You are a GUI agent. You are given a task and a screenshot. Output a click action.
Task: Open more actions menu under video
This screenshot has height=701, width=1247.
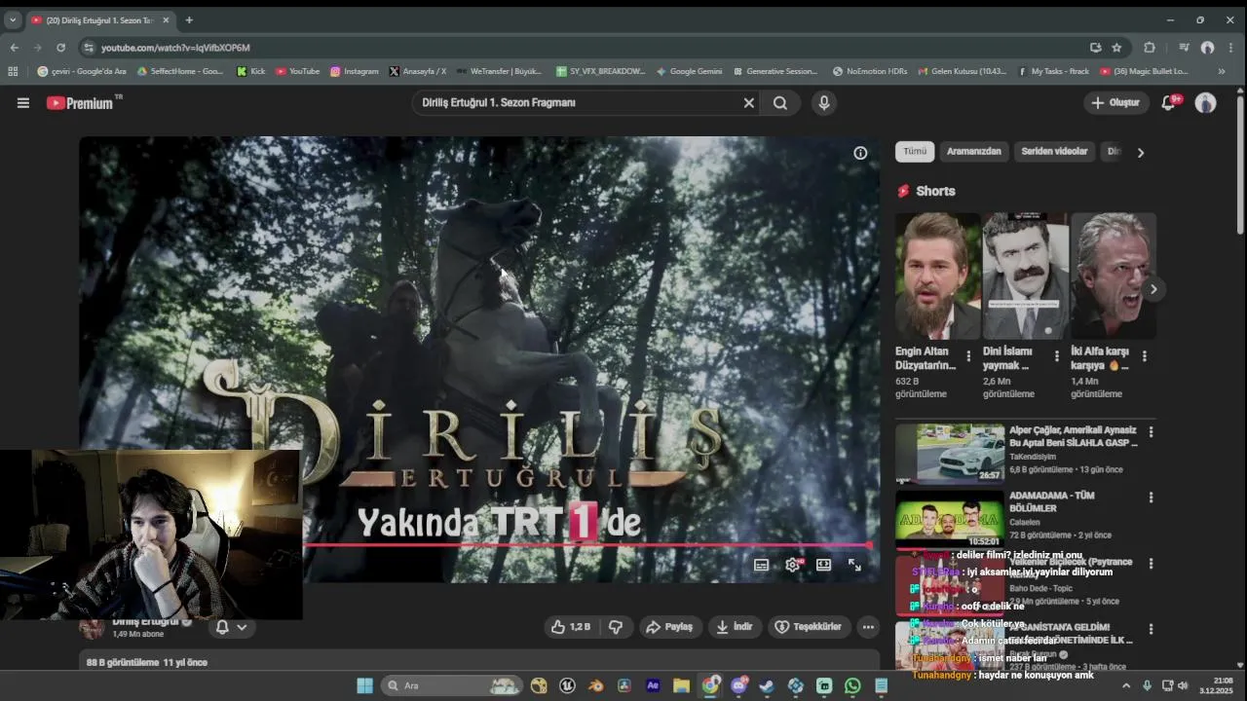tap(868, 627)
